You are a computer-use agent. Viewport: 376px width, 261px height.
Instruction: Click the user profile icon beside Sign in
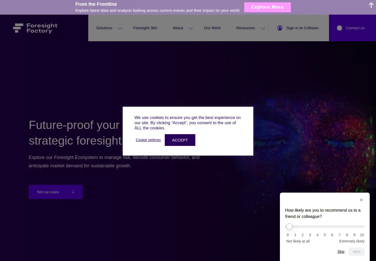click(280, 28)
